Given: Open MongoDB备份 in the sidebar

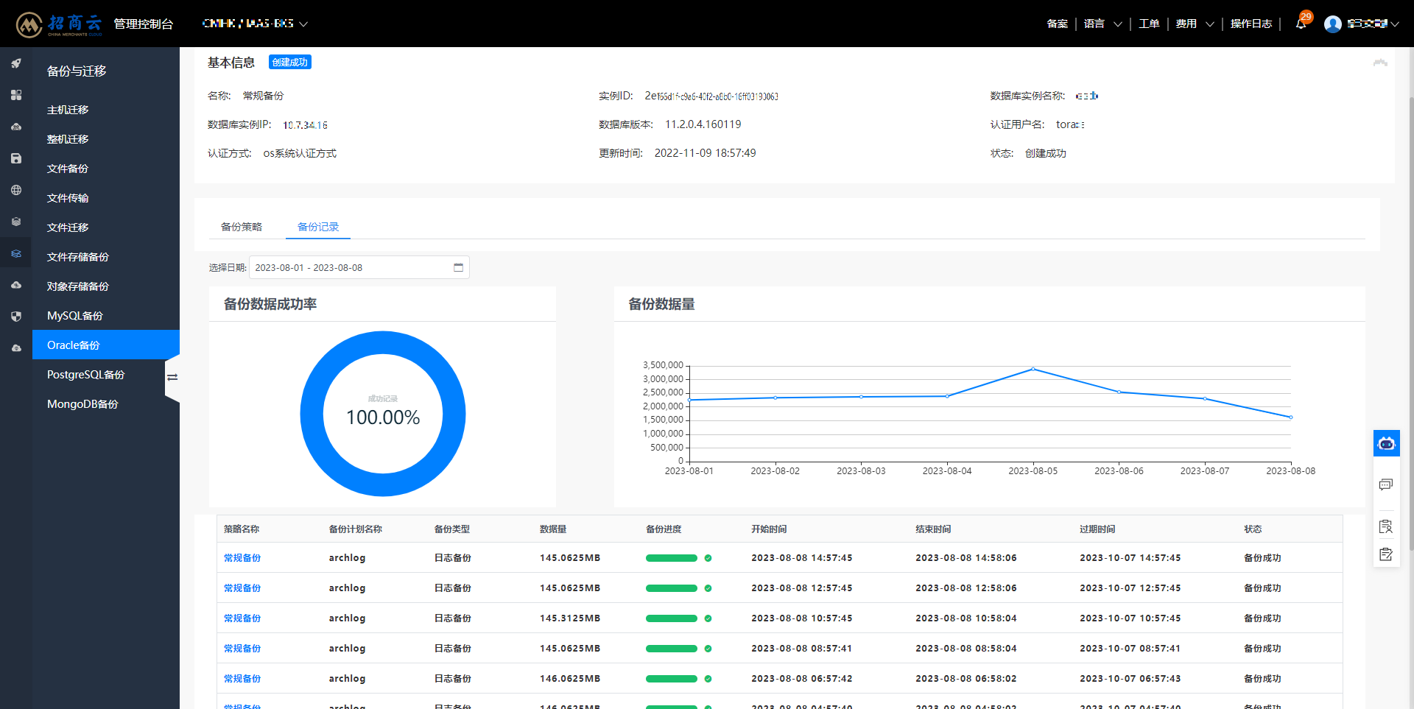Looking at the screenshot, I should pos(82,404).
